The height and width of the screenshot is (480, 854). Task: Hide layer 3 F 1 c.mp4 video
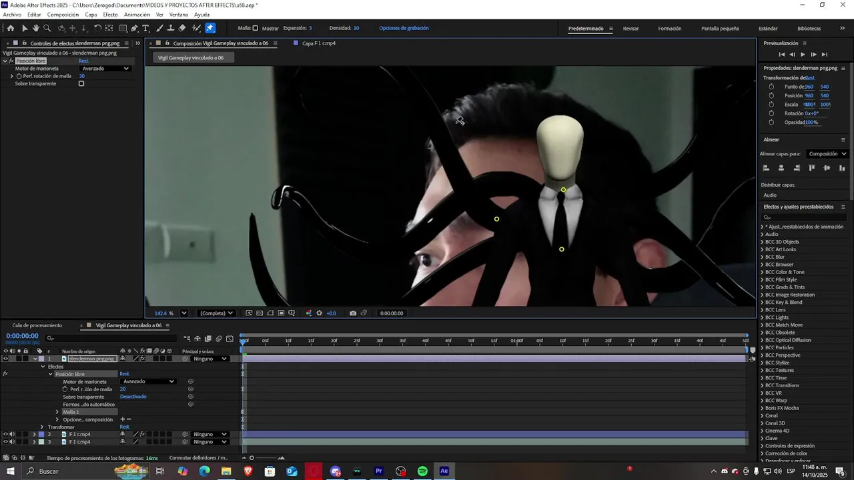[6, 442]
